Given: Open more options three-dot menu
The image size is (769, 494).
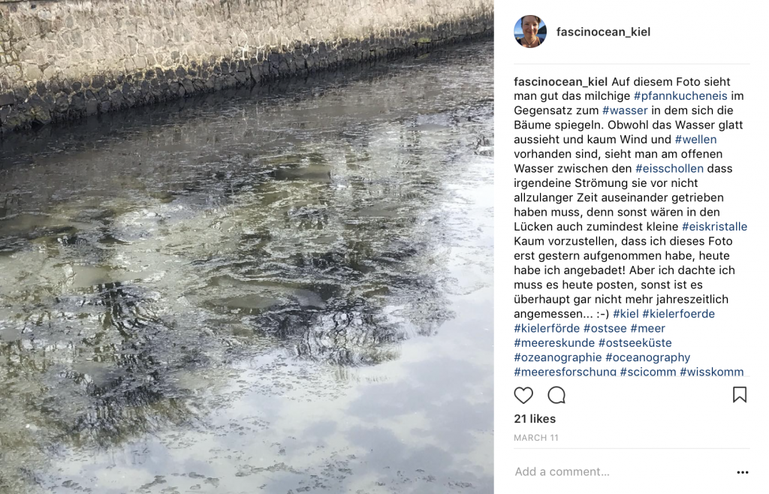Looking at the screenshot, I should (x=743, y=472).
